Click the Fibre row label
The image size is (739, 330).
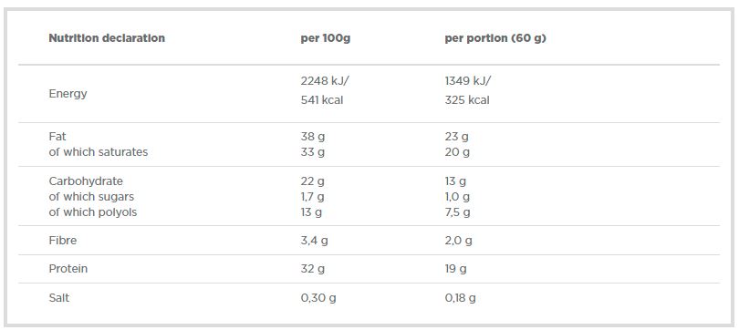tap(63, 241)
